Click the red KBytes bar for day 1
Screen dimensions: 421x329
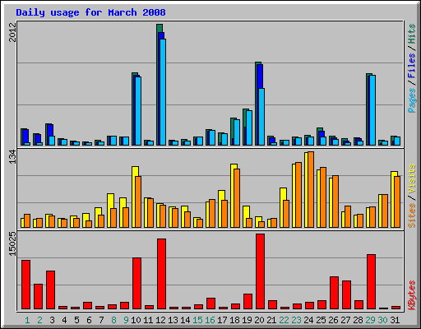tap(26, 285)
